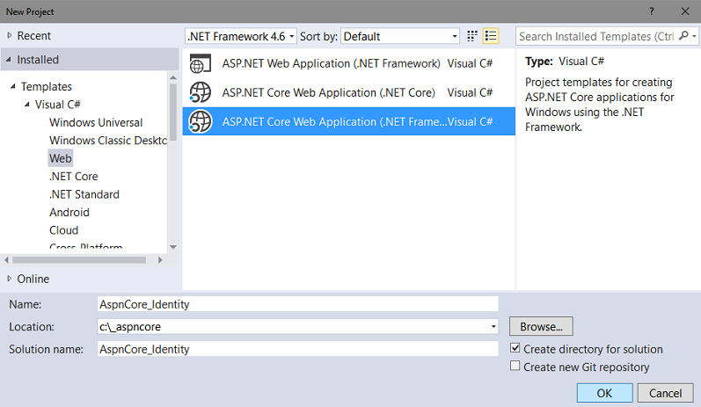The width and height of the screenshot is (701, 407).
Task: Collapse the Installed section
Action: [x=9, y=60]
